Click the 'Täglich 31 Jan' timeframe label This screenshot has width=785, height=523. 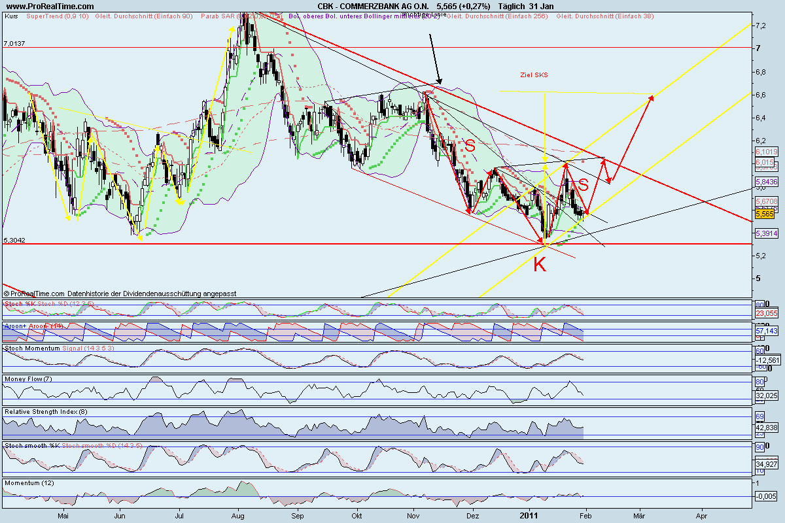[x=527, y=6]
